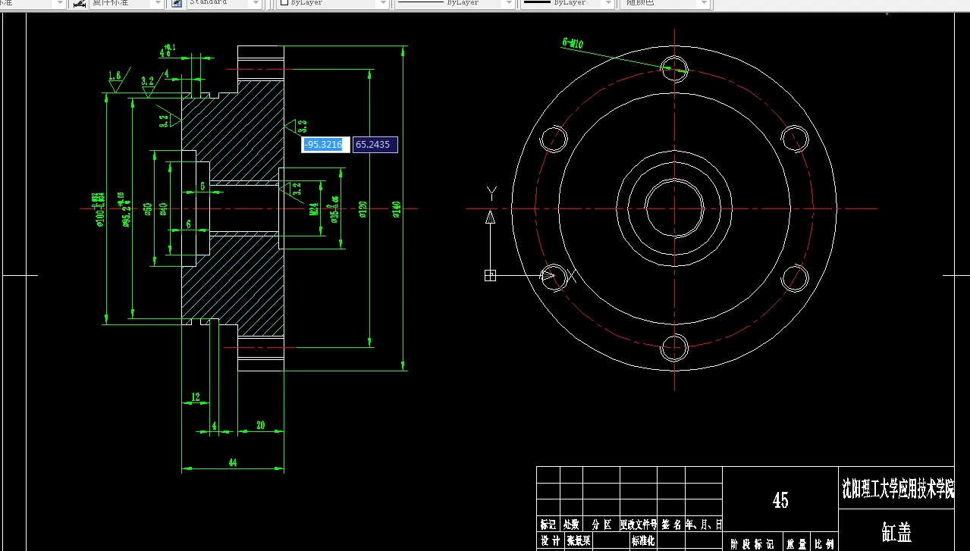Select the lower-right bolt hole circle

click(796, 277)
